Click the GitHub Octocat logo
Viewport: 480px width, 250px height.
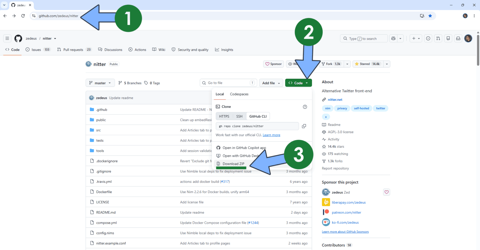coord(18,38)
